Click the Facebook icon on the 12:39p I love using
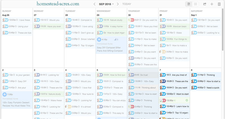 tap(70, 26)
